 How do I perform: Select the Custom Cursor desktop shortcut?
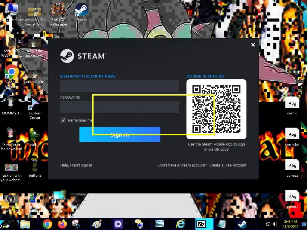tap(35, 109)
